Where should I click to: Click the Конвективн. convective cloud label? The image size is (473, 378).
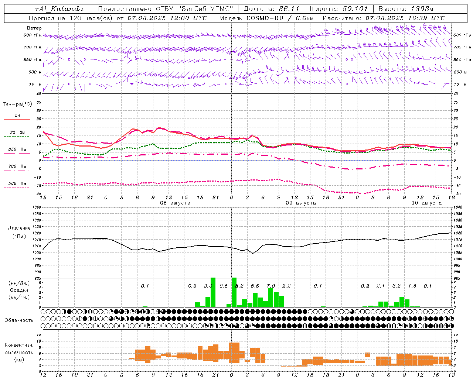(x=19, y=345)
